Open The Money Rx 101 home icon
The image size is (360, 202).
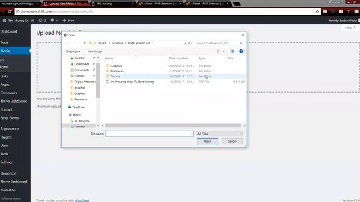click(4, 20)
